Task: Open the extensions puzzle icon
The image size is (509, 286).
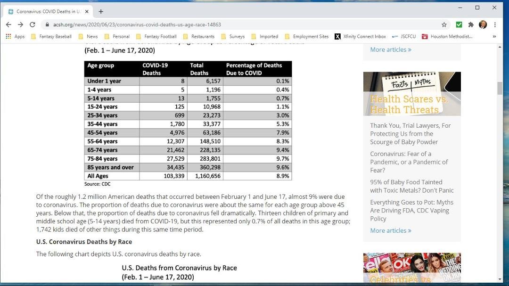Action: point(471,25)
